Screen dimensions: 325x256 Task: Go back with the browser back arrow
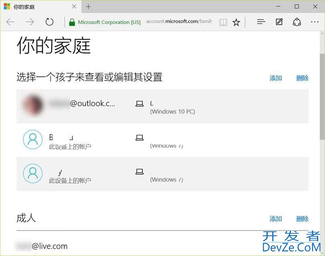coord(10,22)
